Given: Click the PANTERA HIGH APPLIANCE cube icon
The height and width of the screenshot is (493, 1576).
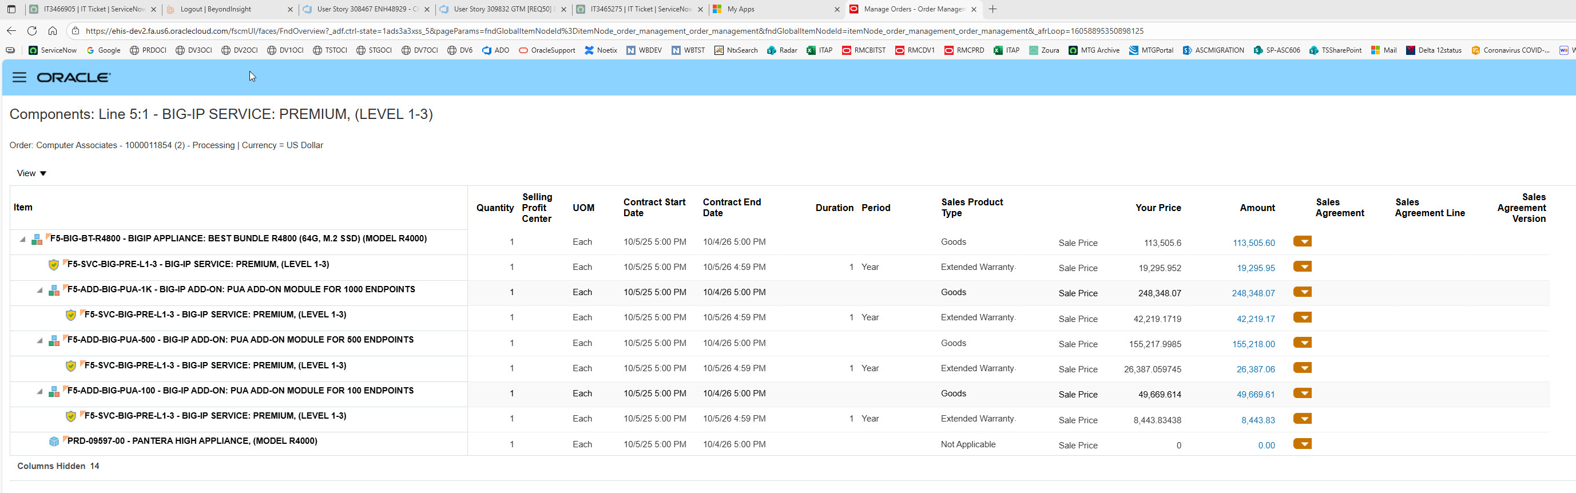Looking at the screenshot, I should pos(54,442).
